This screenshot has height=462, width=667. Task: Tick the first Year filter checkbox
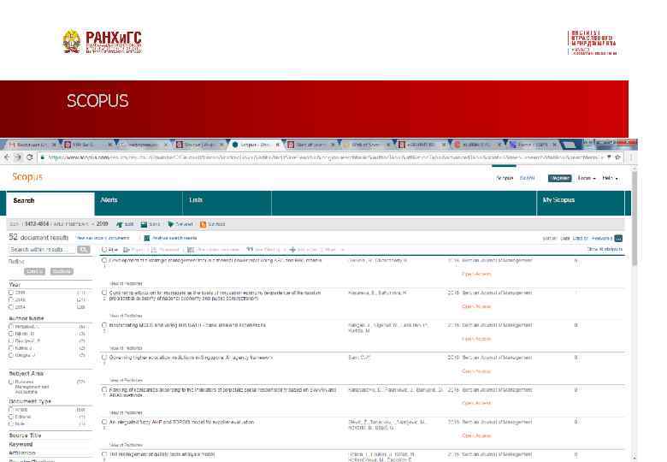[11, 293]
